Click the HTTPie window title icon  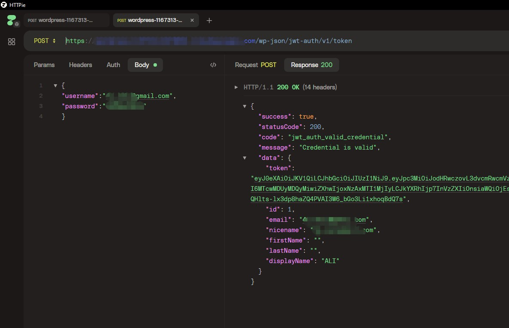[x=4, y=5]
